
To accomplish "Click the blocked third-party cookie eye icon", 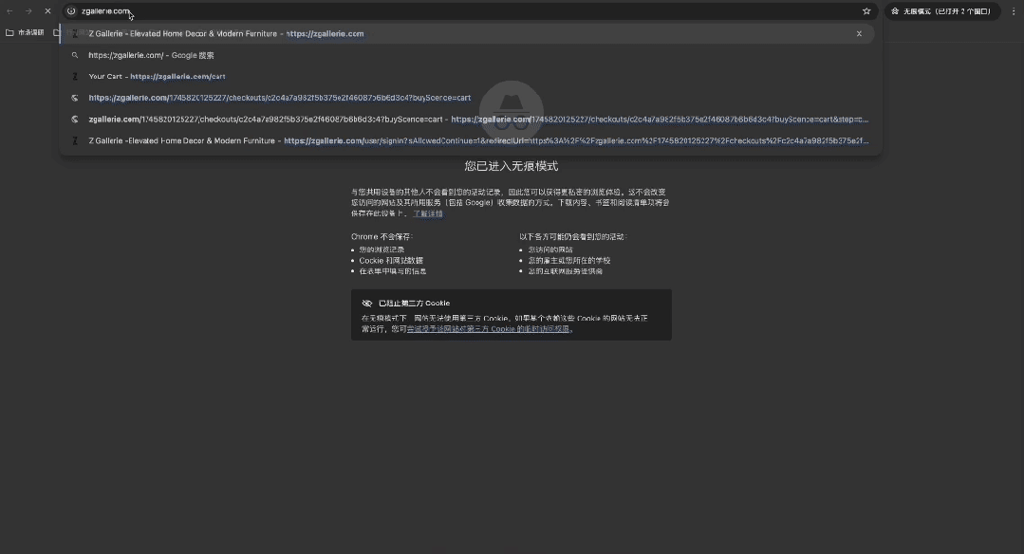I will point(367,304).
